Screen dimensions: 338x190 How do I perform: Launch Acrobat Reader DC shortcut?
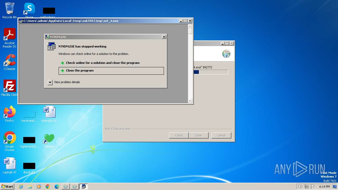[x=10, y=38]
